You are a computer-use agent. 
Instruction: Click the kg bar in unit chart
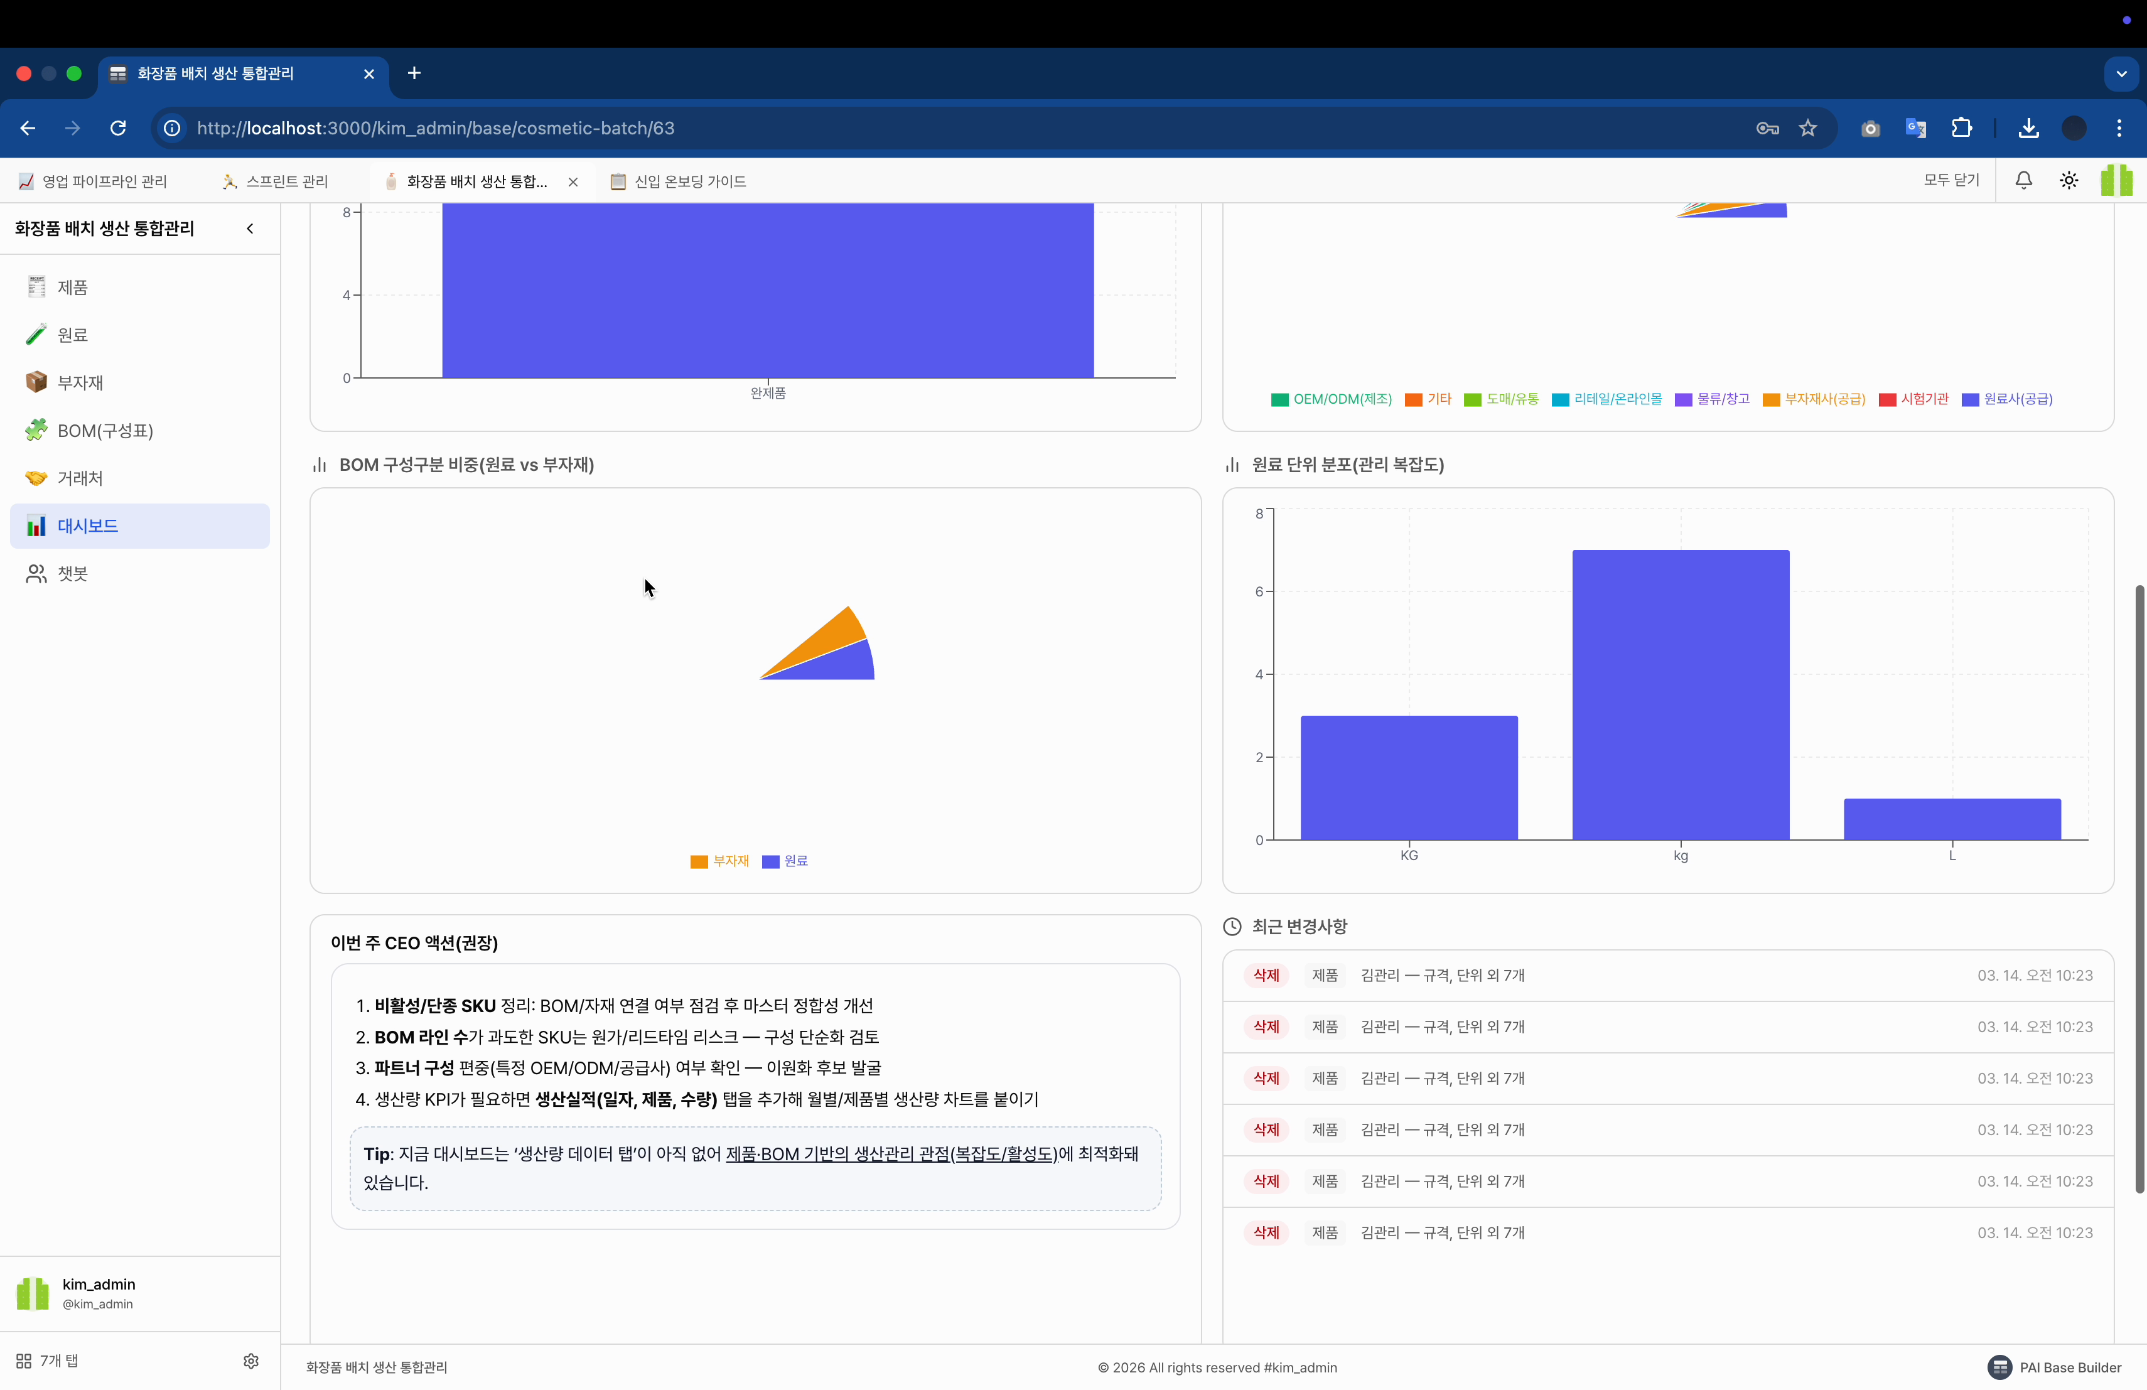tap(1680, 694)
